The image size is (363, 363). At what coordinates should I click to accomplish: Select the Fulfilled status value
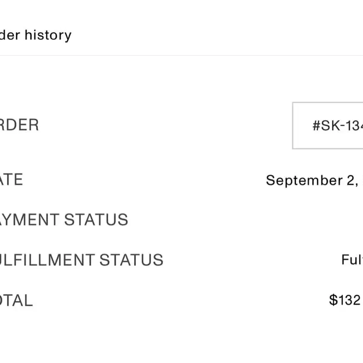[x=352, y=260]
